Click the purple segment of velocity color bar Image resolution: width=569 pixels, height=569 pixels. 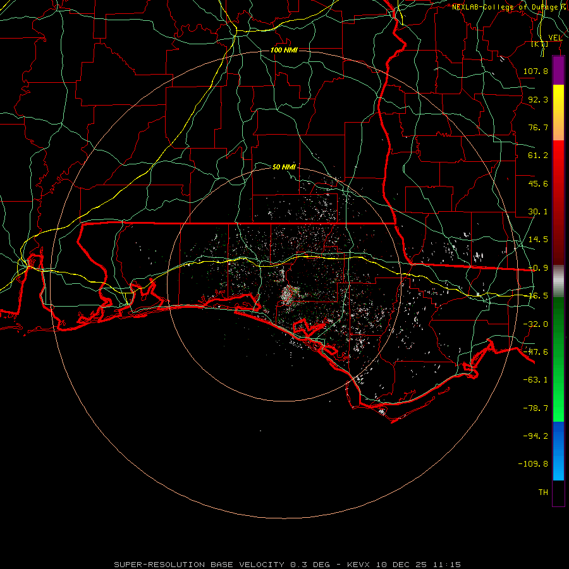[558, 71]
